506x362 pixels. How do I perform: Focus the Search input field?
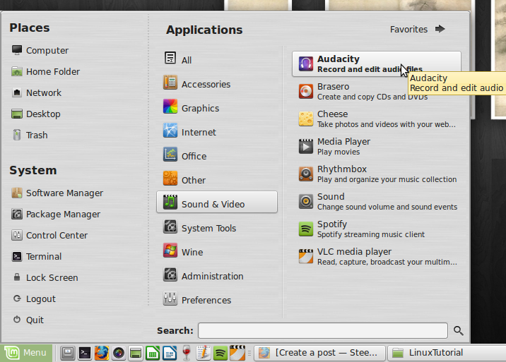point(323,330)
